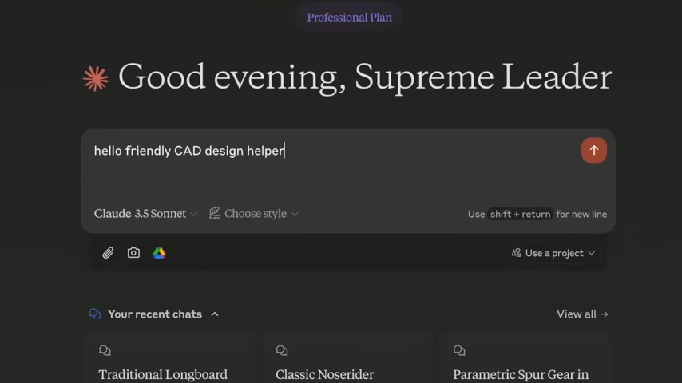
Task: Expand the Use a project dropdown
Action: click(553, 253)
